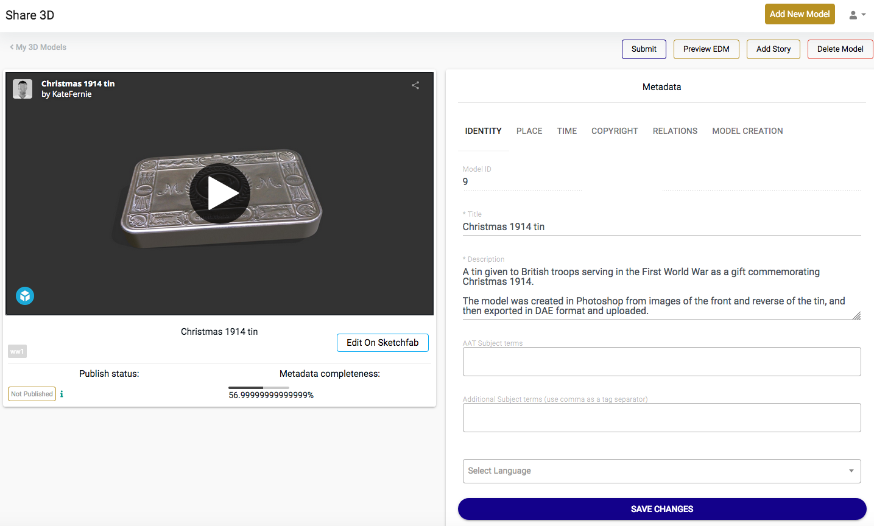
Task: Click the share icon in the model viewer
Action: click(x=415, y=86)
